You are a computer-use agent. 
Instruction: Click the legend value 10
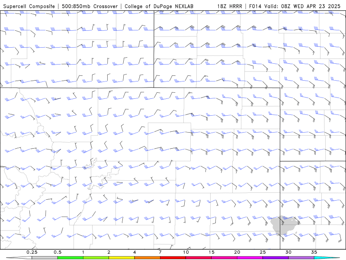186,252
